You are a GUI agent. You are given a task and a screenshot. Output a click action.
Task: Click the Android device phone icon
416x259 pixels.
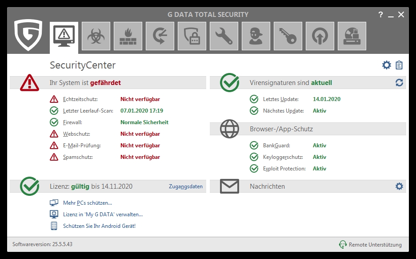pos(54,226)
